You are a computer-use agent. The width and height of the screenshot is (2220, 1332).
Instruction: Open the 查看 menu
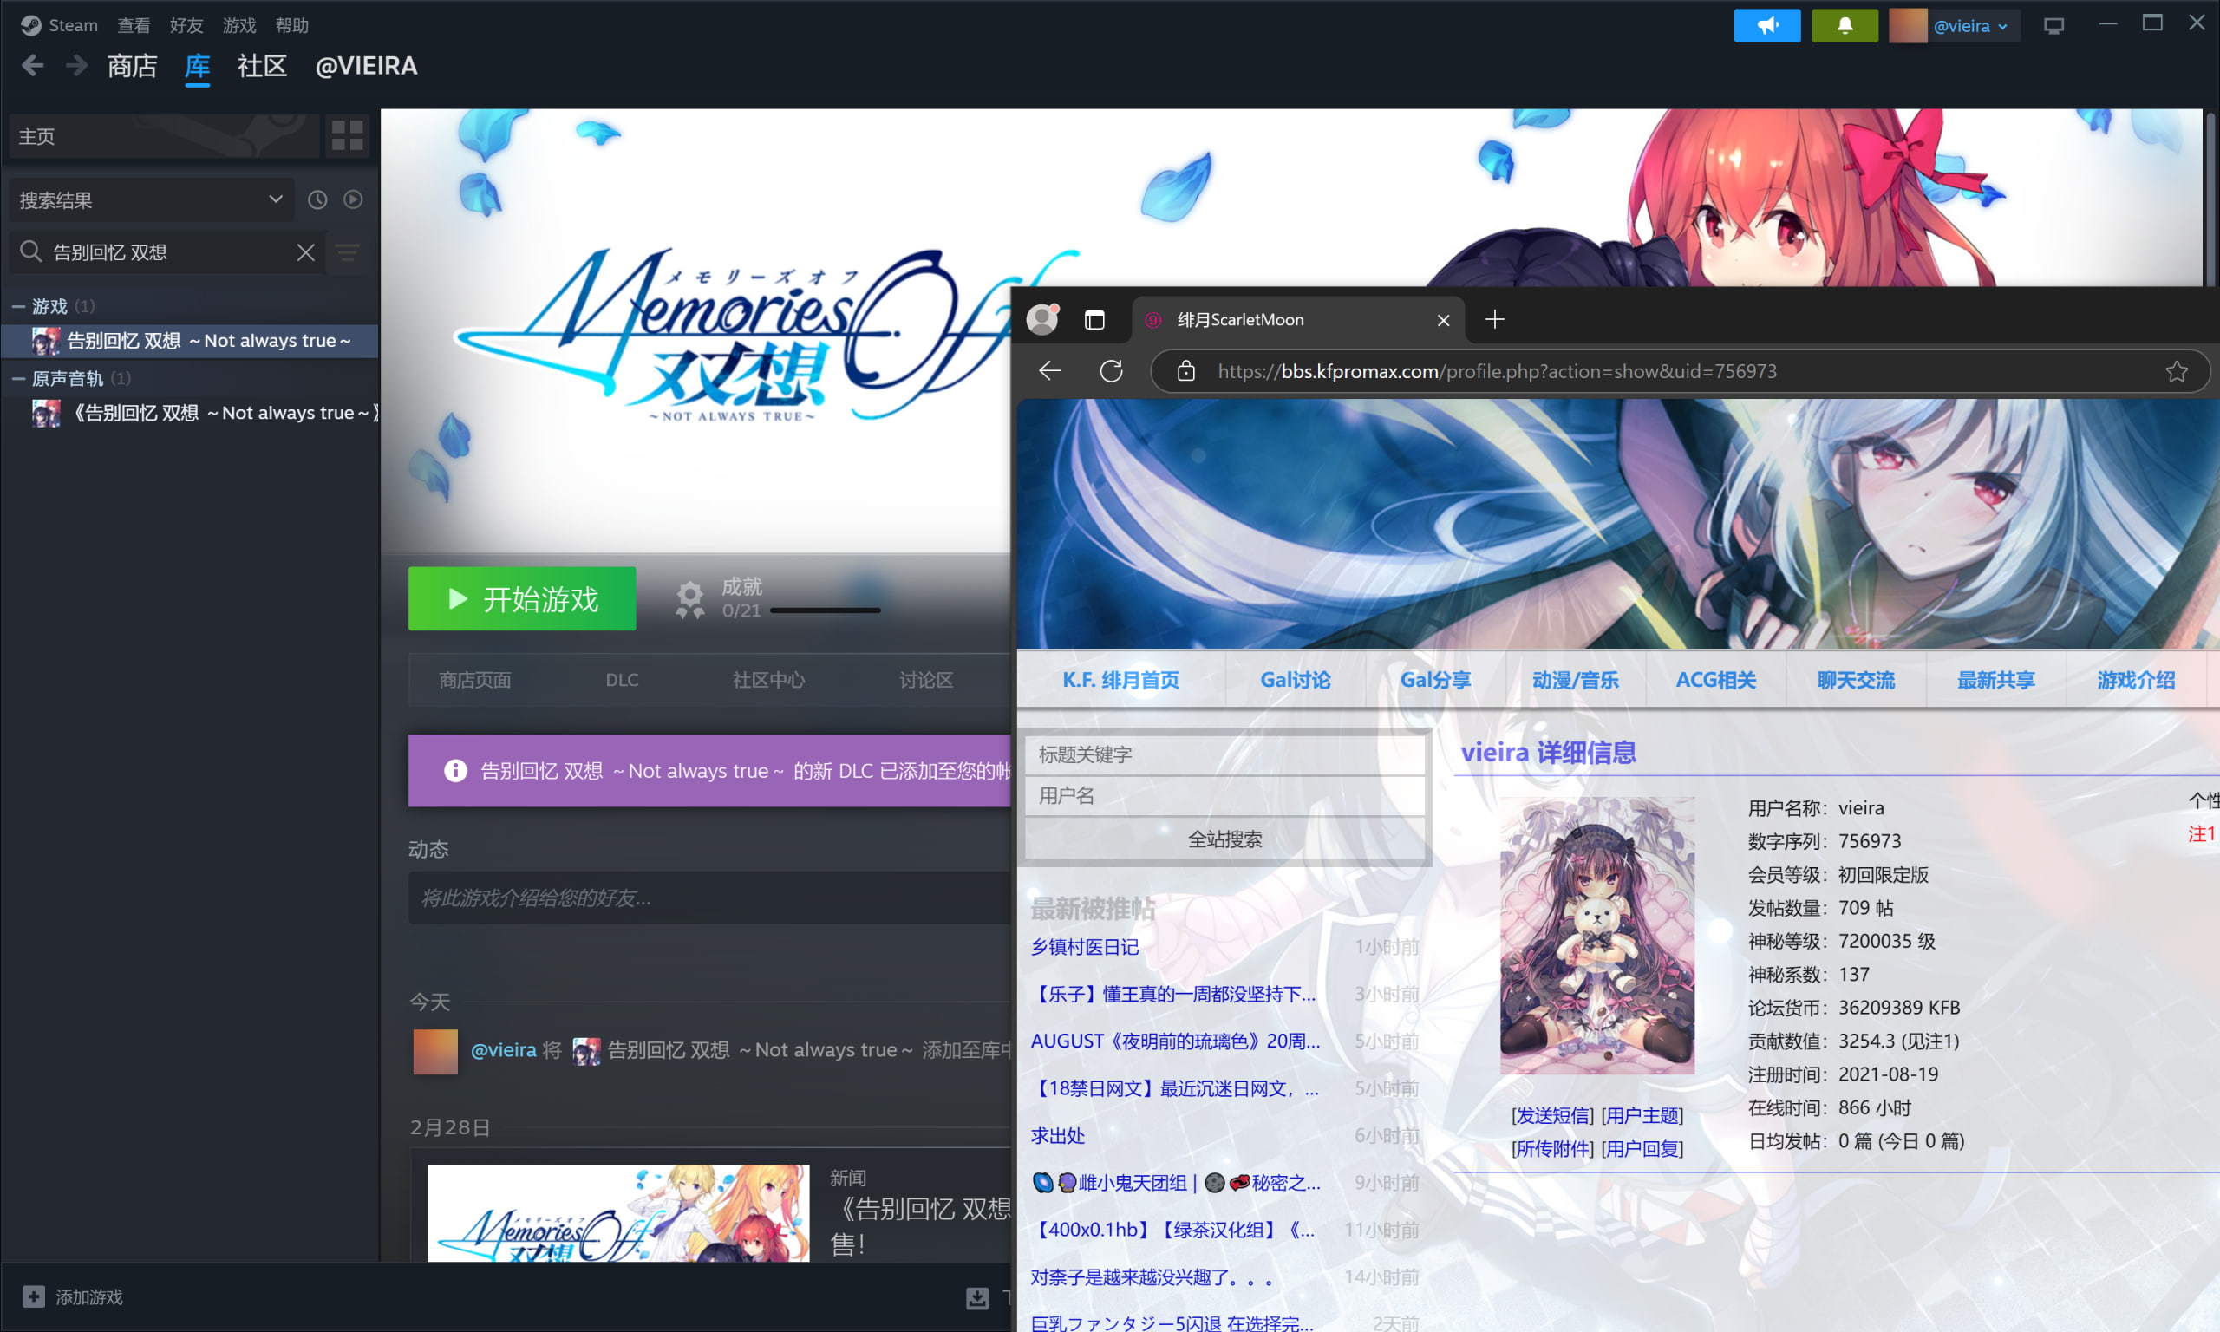click(x=134, y=25)
